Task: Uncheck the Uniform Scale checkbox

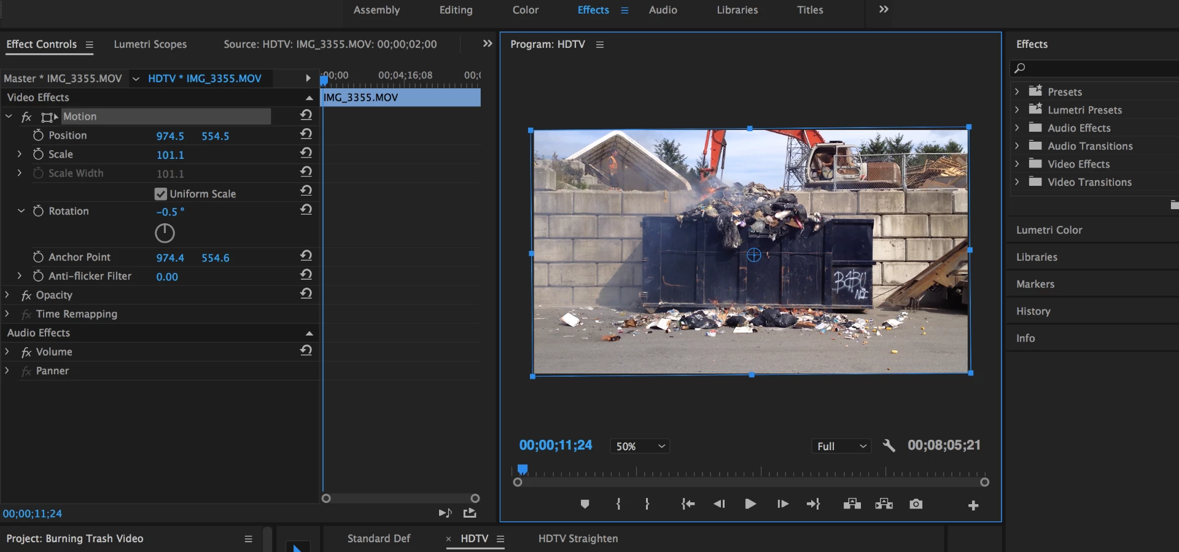Action: click(161, 194)
